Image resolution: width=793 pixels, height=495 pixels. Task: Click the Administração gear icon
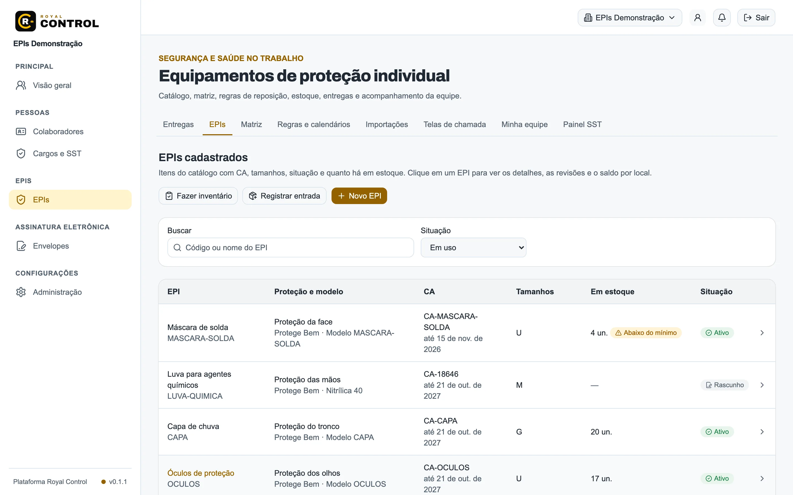(x=21, y=292)
